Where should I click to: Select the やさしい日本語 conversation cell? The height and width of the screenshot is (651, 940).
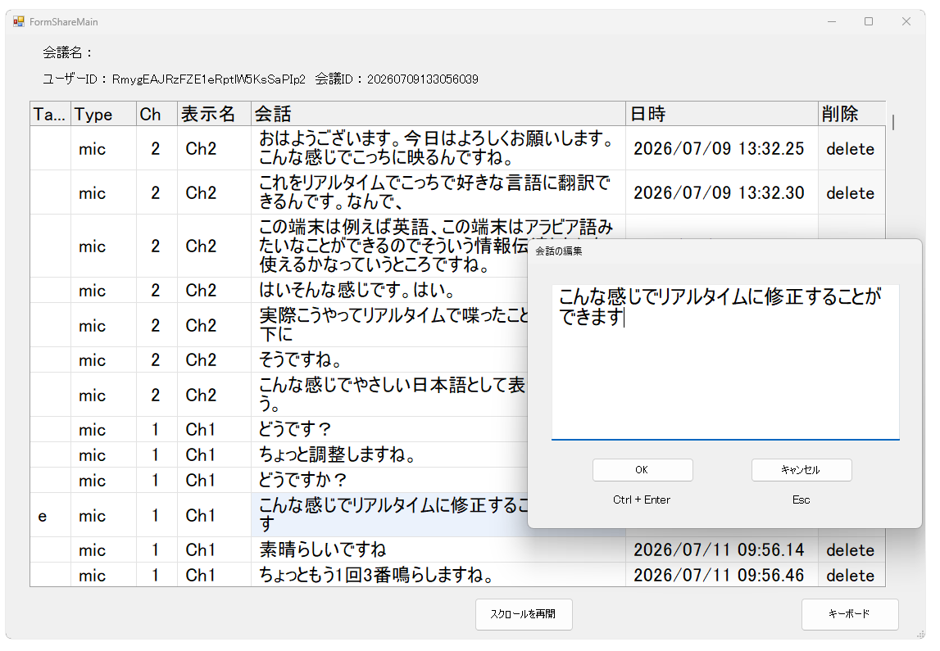click(x=389, y=394)
